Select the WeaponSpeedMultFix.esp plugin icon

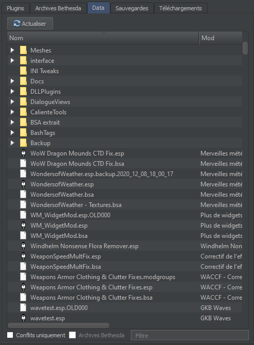pos(23,256)
